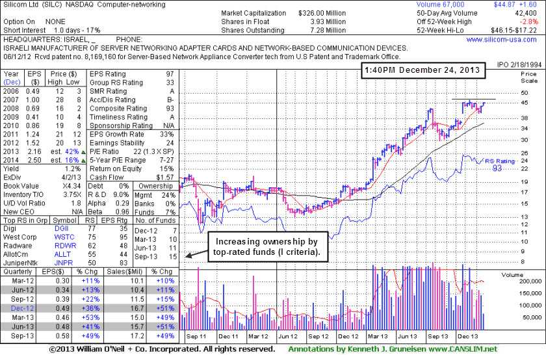Click the Shares in Float 3.93 Million value
This screenshot has width=546, height=355.
[328, 21]
